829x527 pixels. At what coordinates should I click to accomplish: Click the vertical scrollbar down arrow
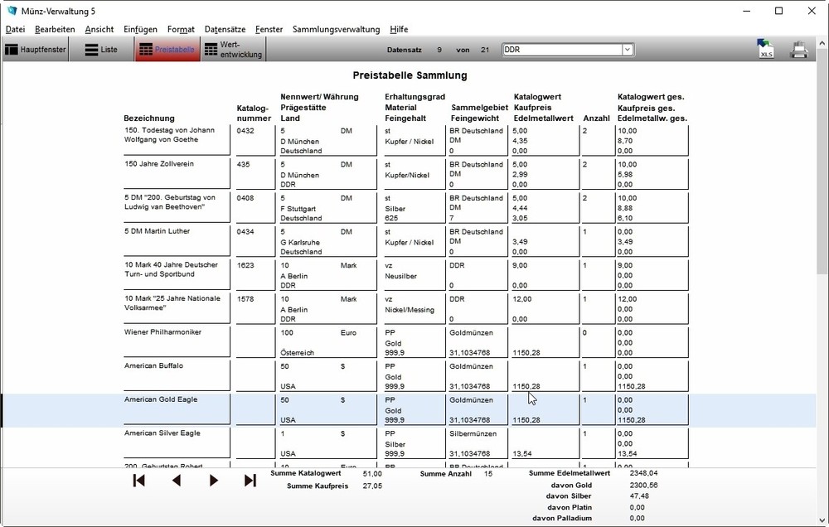pos(823,518)
